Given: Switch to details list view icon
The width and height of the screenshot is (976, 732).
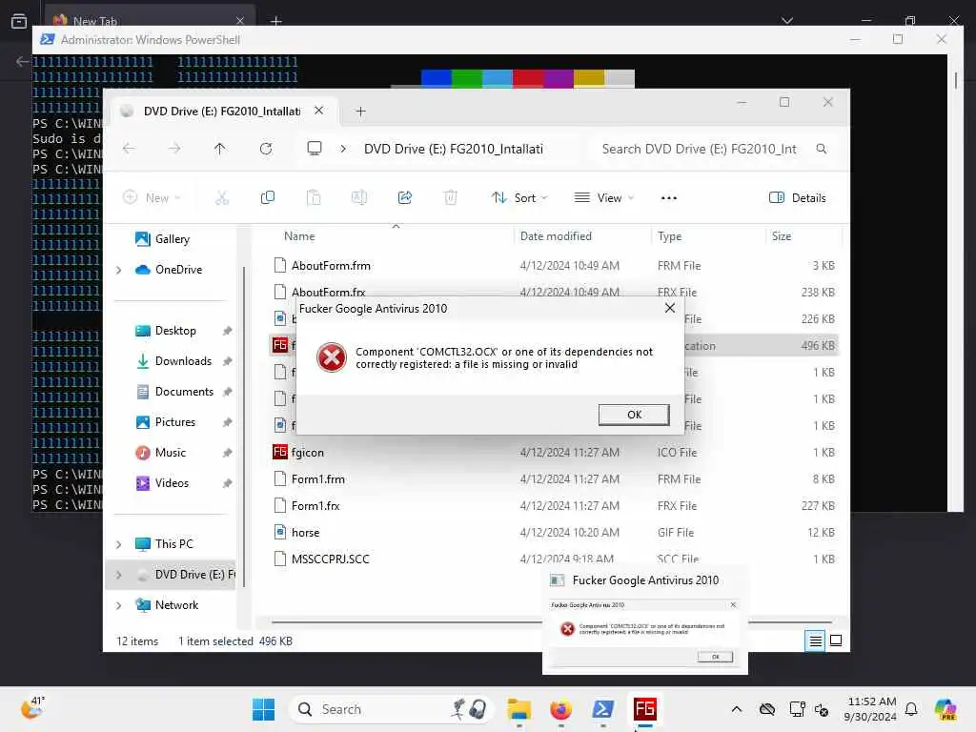Looking at the screenshot, I should (x=816, y=640).
